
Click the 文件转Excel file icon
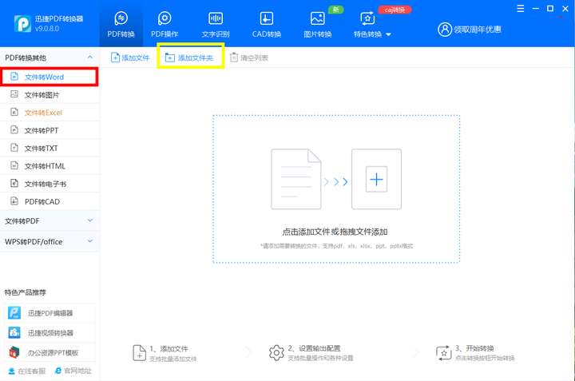coord(14,112)
